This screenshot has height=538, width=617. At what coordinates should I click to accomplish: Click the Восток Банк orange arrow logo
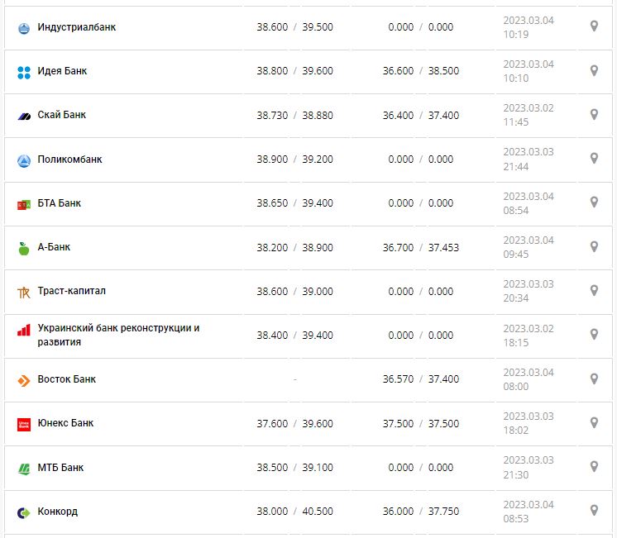[24, 380]
